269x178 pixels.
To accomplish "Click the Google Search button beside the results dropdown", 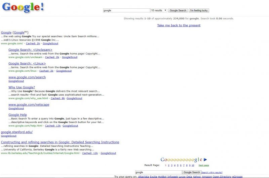I will (x=178, y=10).
